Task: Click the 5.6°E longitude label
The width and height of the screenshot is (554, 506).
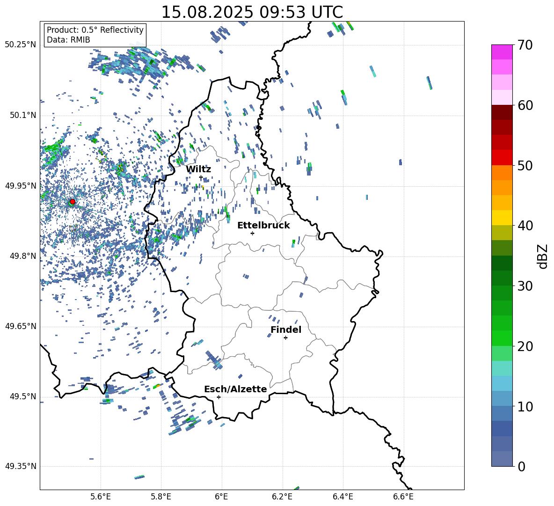Action: pos(101,497)
